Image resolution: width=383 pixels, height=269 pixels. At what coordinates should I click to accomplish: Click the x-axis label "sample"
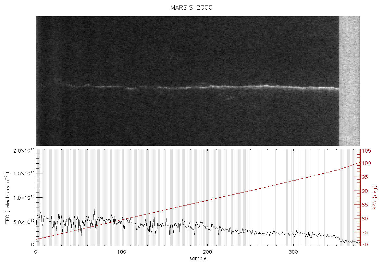pos(198,258)
